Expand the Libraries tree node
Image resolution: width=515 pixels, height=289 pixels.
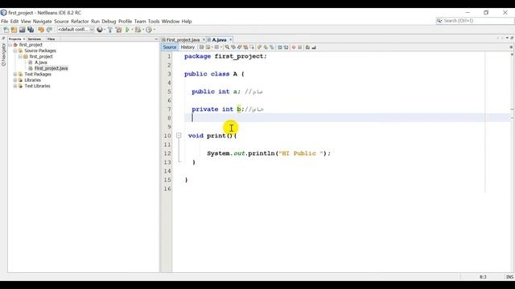[x=15, y=80]
